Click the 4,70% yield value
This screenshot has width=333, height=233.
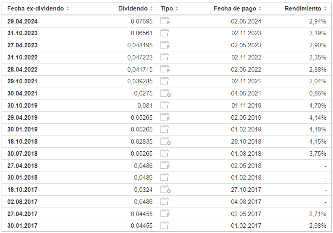click(317, 106)
